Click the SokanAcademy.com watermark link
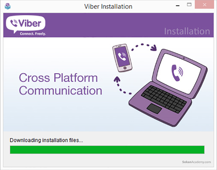This screenshot has height=170, width=217. 197,162
